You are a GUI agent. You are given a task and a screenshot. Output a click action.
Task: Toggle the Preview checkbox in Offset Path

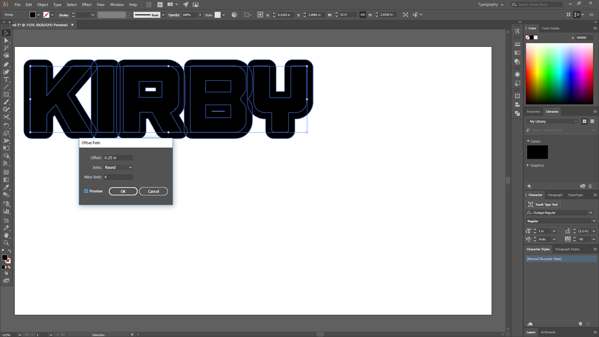coord(86,191)
